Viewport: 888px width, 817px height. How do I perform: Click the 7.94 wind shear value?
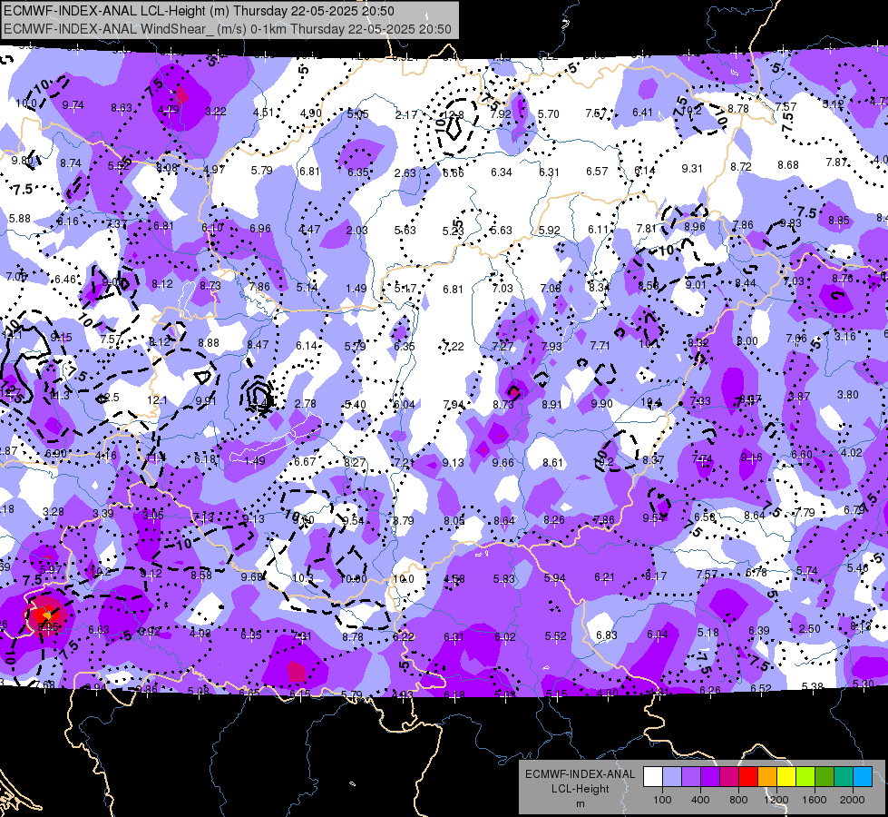coord(454,405)
